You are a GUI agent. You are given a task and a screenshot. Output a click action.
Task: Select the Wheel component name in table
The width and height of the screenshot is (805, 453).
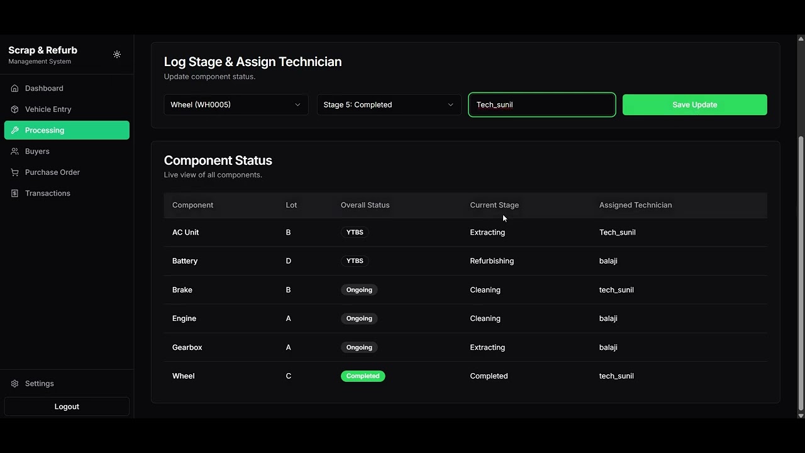pos(184,376)
